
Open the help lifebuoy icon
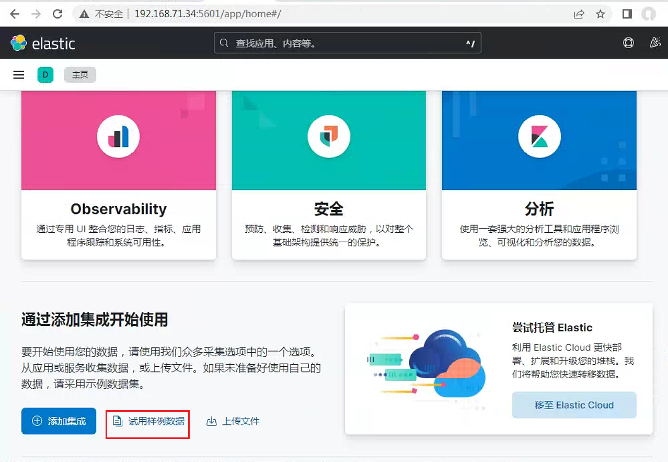[629, 43]
